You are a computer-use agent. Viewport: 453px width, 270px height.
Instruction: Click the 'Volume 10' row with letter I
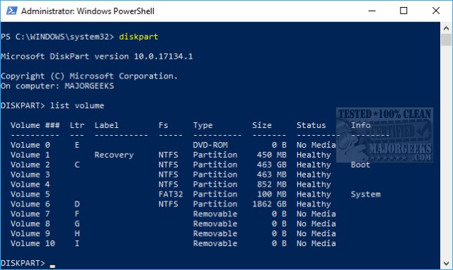pyautogui.click(x=173, y=243)
